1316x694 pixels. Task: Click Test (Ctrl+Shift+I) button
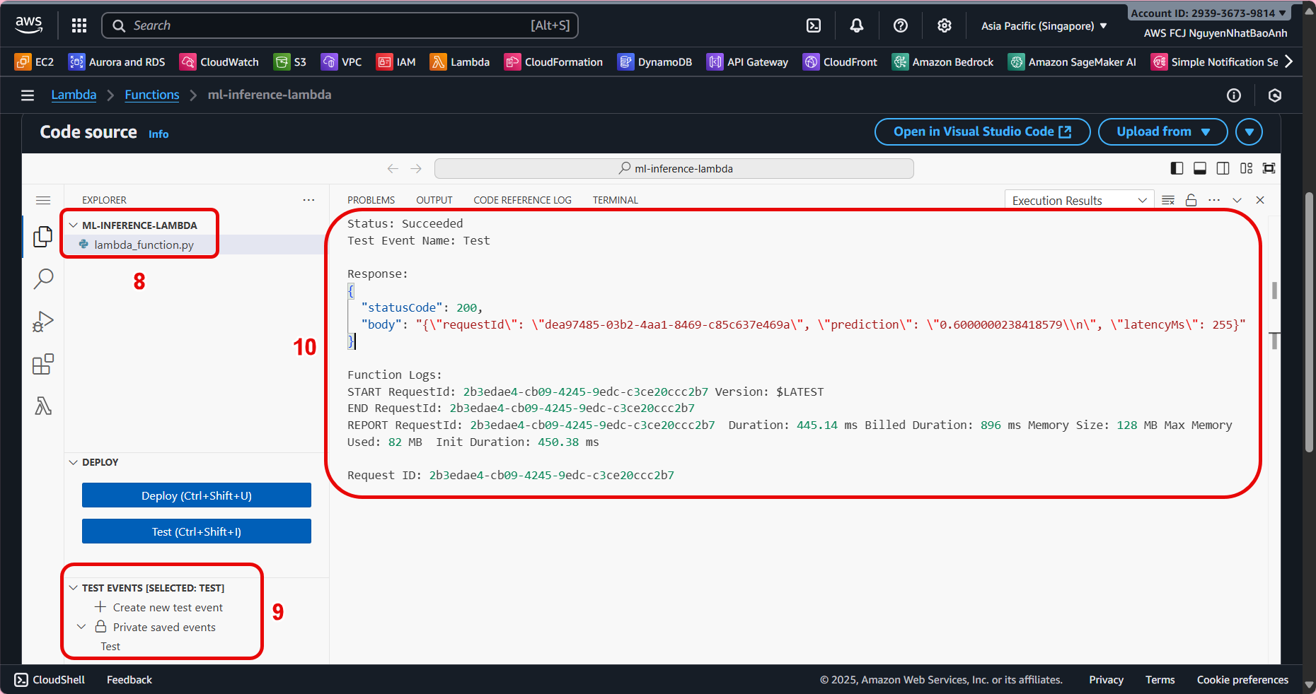(197, 531)
